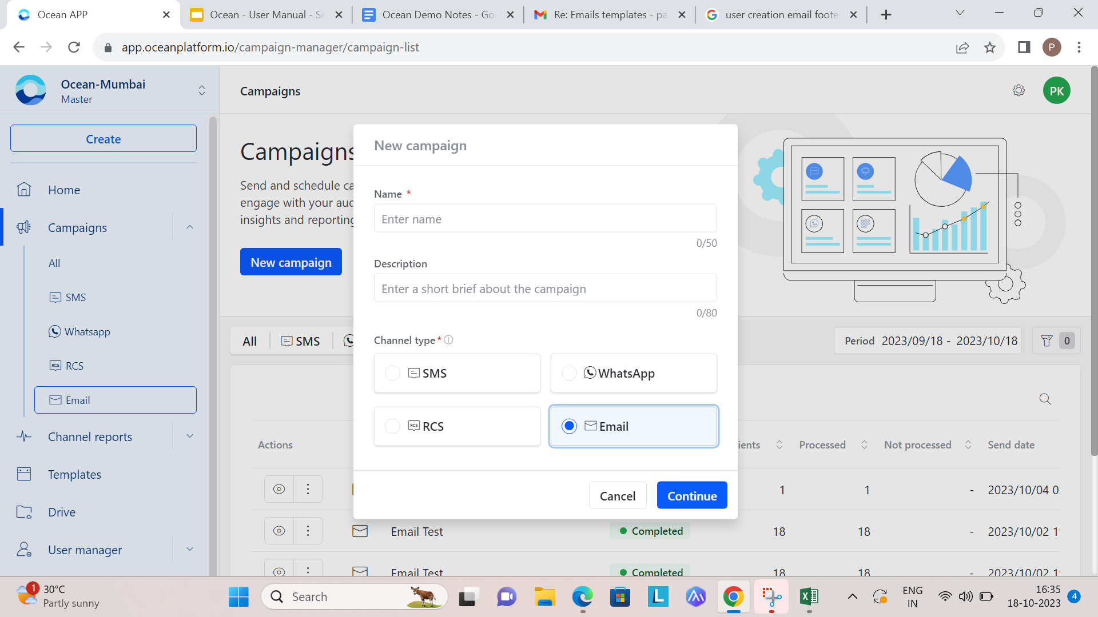Click the Create button in sidebar
Screen dimensions: 1098x617
pyautogui.click(x=104, y=138)
